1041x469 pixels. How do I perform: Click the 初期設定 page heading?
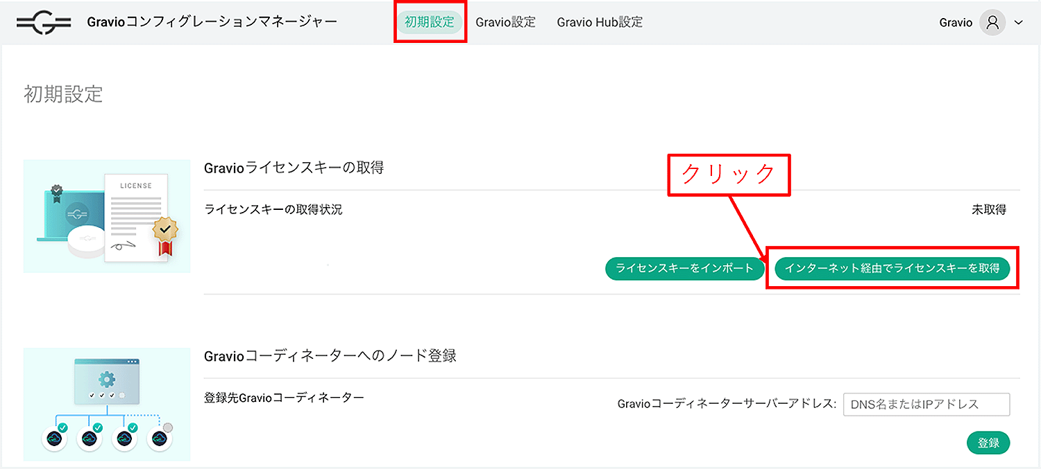pyautogui.click(x=63, y=94)
